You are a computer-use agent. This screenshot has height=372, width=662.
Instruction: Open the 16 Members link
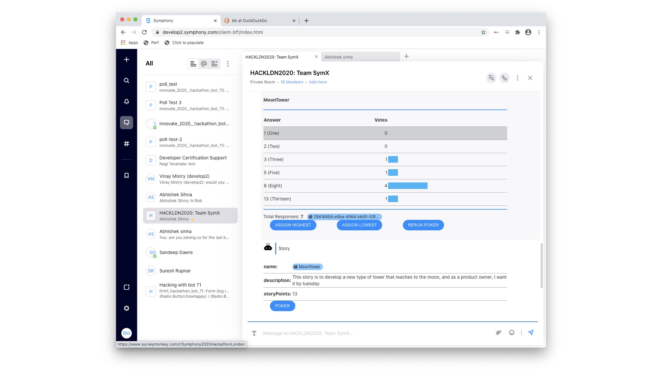pos(292,82)
